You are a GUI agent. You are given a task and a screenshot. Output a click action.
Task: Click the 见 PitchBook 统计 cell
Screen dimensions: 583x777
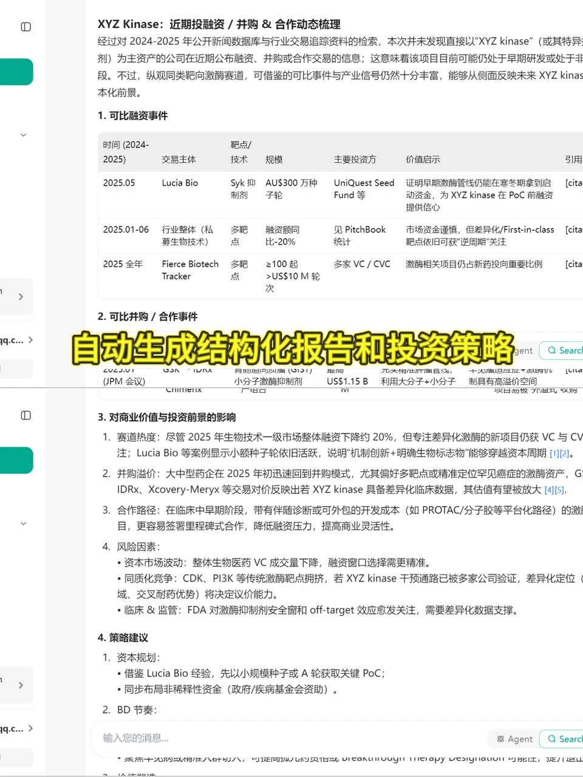pyautogui.click(x=360, y=236)
